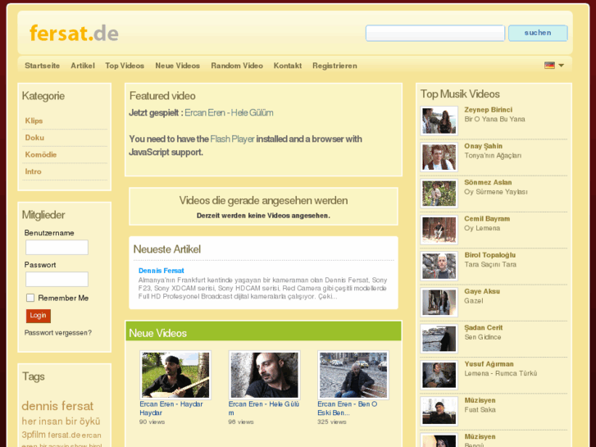Screen dimensions: 596x447
Task: Click the 325 views text
Action: 332,422
